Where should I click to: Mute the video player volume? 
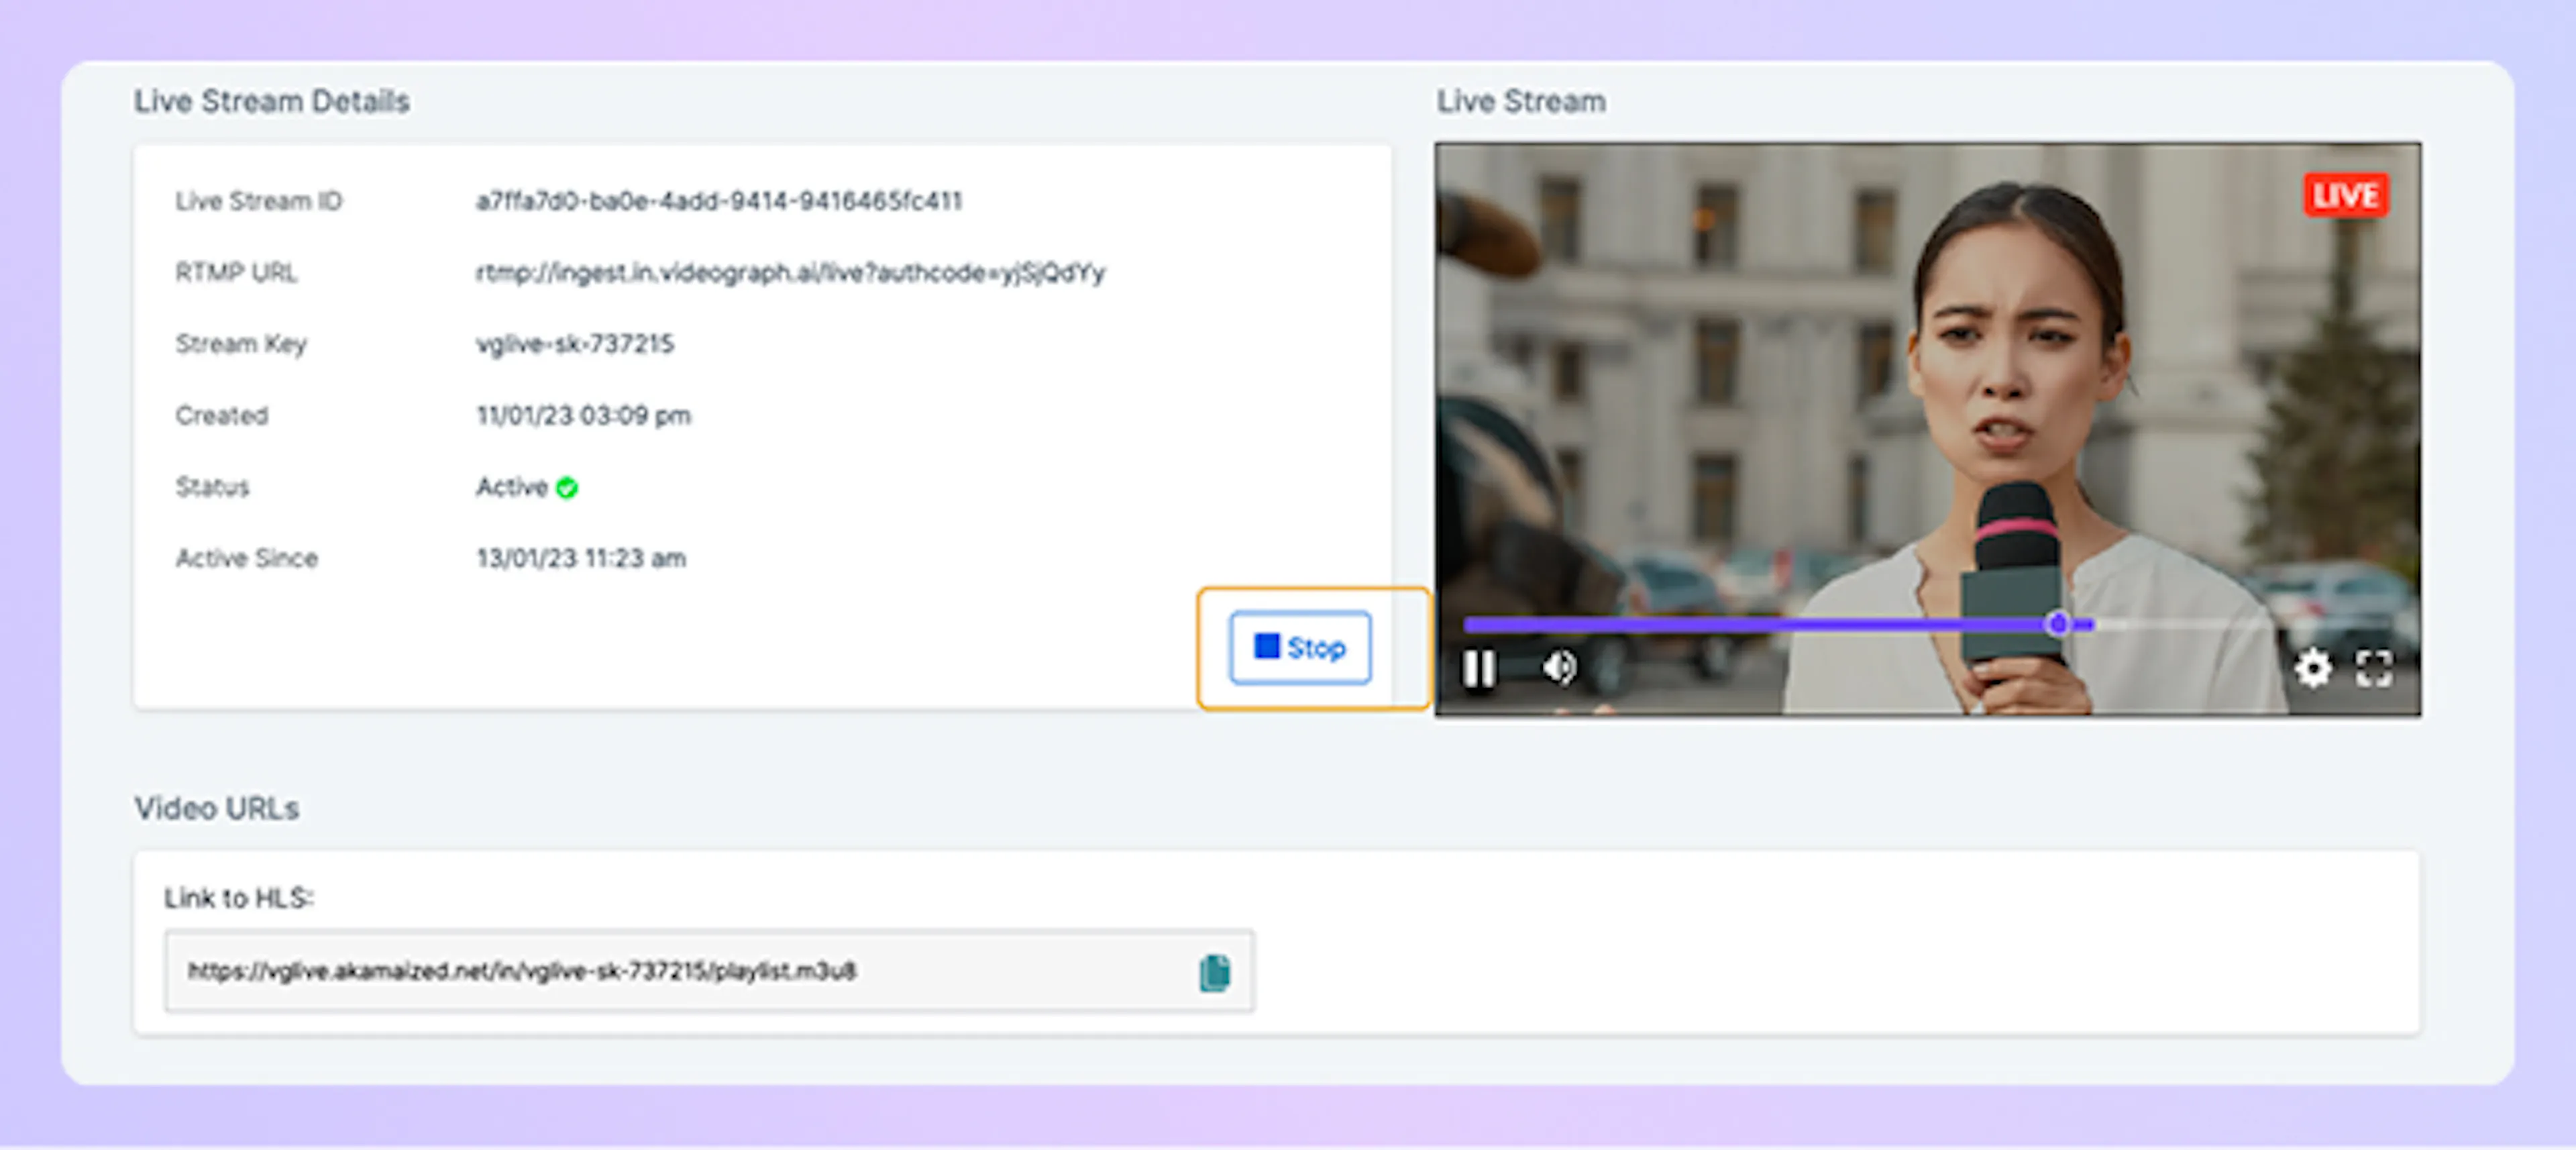coord(1558,667)
